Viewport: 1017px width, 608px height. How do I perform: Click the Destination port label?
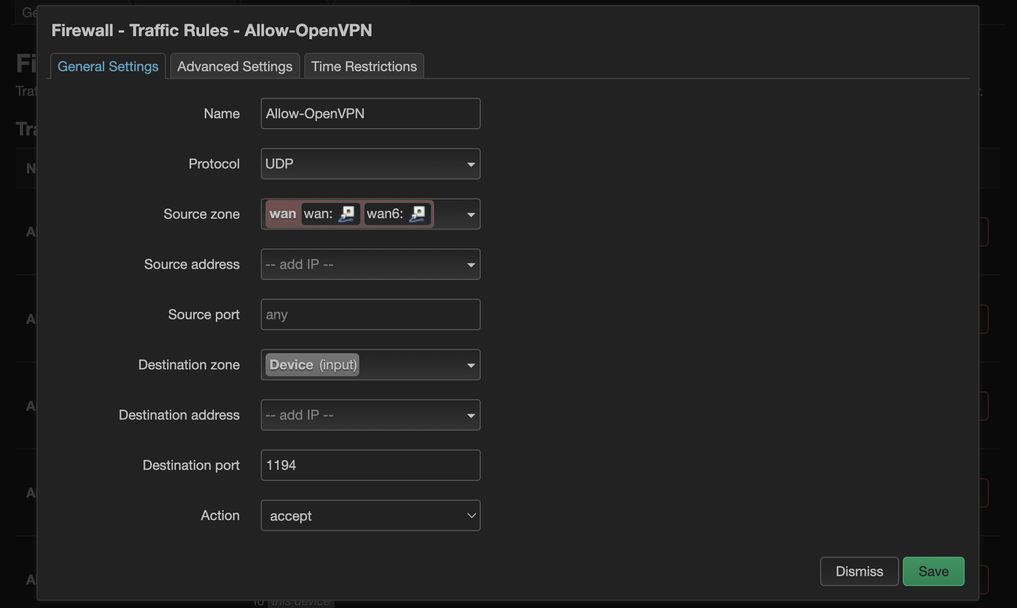[191, 465]
